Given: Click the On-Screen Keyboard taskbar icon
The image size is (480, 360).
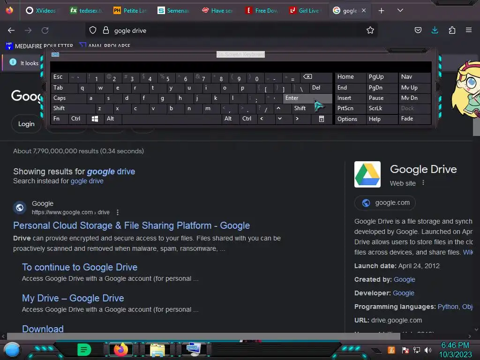Looking at the screenshot, I should click(x=194, y=349).
